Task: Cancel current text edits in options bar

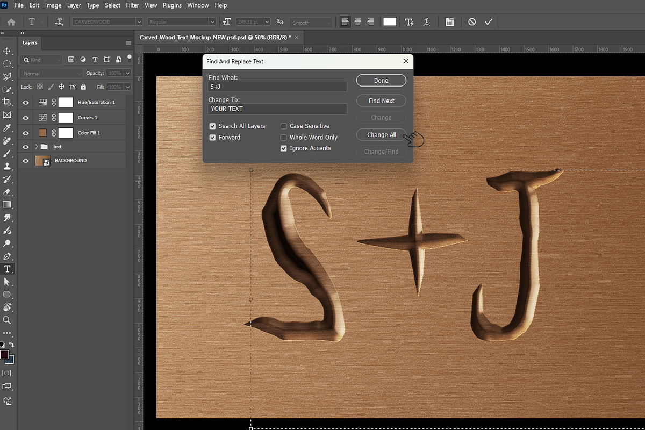Action: click(471, 22)
